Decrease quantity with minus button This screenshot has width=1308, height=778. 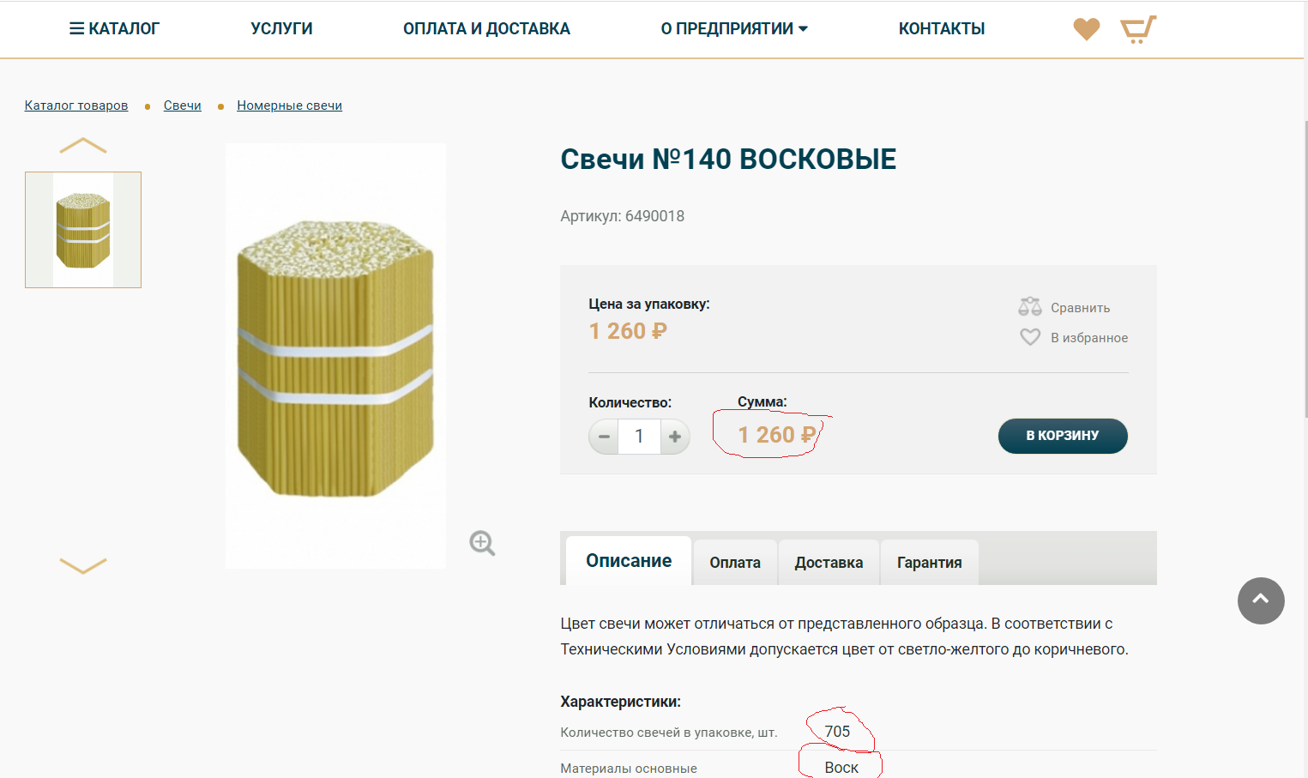[604, 437]
